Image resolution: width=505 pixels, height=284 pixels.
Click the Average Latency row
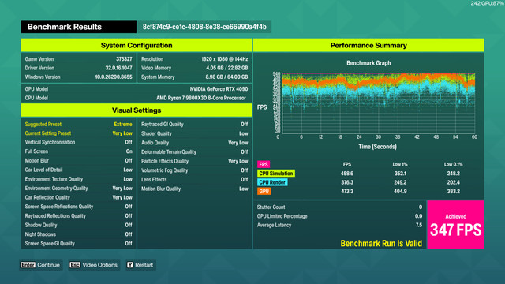[339, 225]
